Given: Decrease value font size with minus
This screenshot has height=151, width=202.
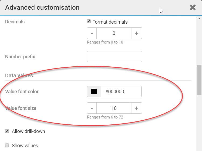Looking at the screenshot, I should coord(92,108).
